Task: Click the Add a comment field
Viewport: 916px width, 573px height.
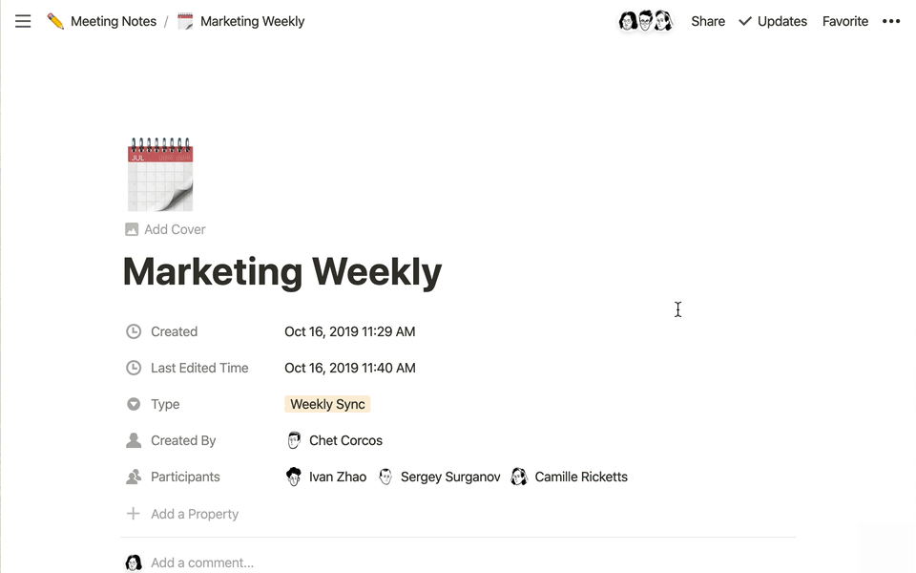Action: (x=202, y=562)
